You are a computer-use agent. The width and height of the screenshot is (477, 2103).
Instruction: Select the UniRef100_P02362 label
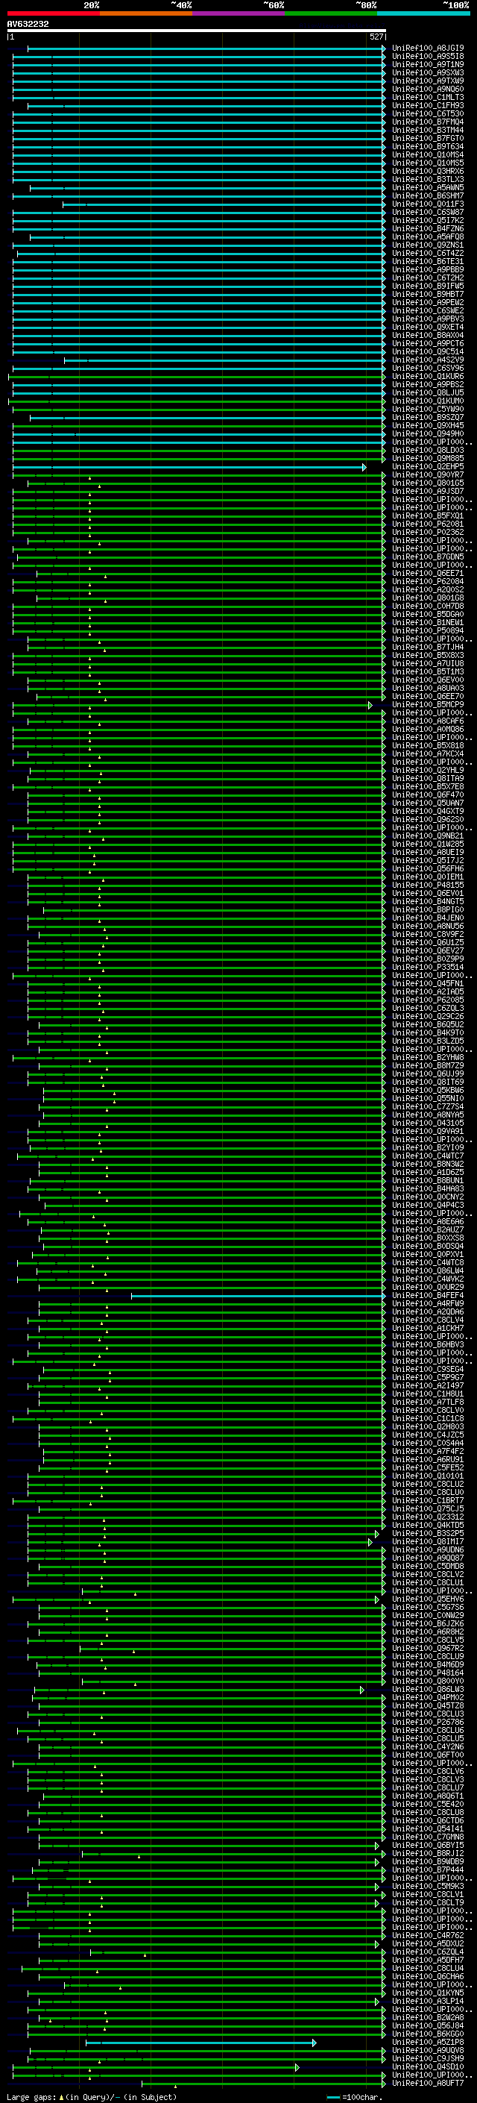(x=428, y=533)
